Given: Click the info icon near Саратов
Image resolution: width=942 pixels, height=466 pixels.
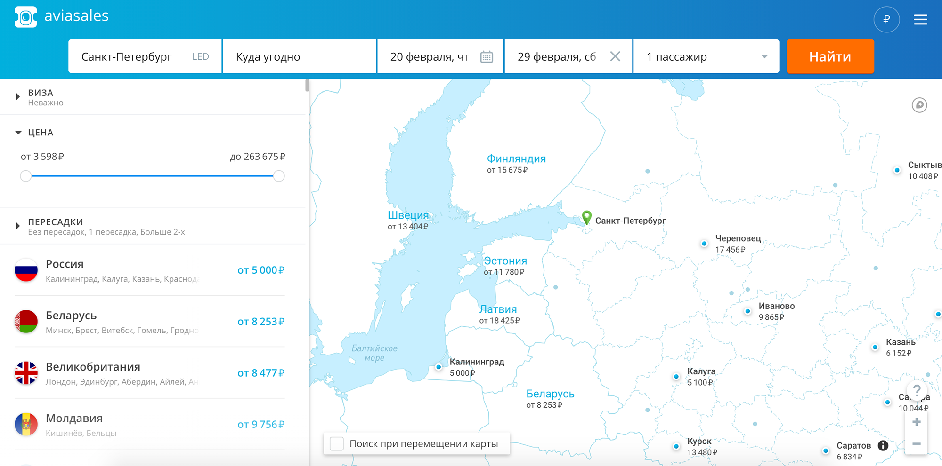Looking at the screenshot, I should pyautogui.click(x=883, y=445).
